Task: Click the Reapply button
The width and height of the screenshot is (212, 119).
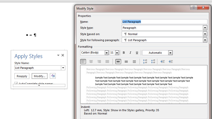Action: pos(22,76)
